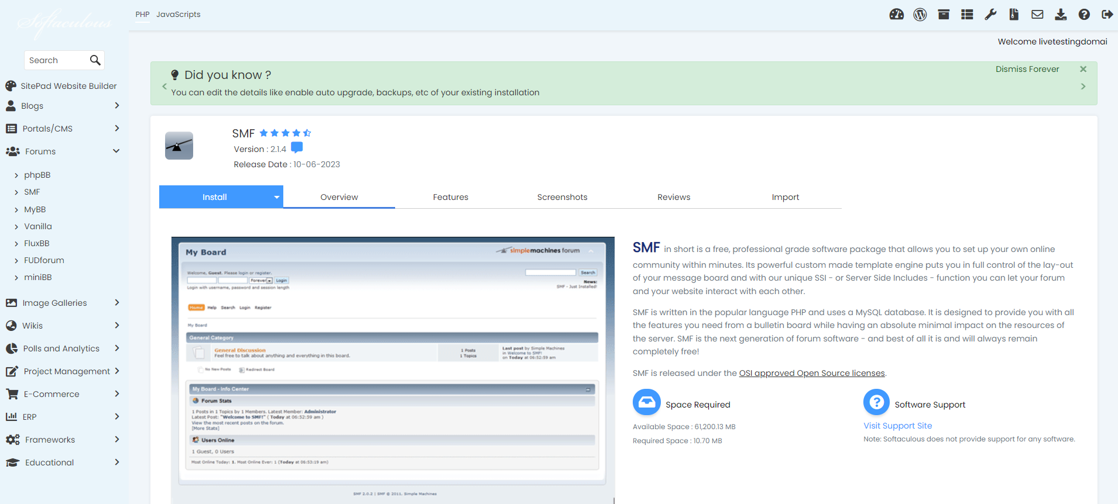
Task: Open the WordPress manager icon
Action: point(920,15)
